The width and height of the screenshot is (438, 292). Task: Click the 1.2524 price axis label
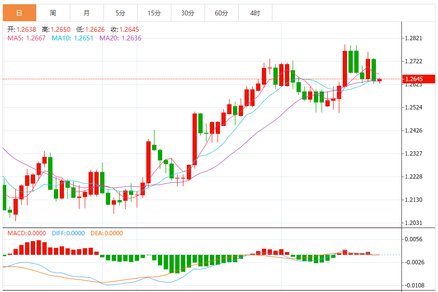pos(414,107)
